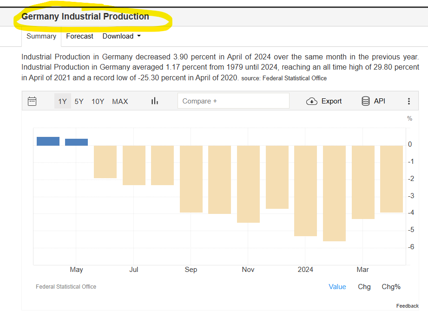
Task: Open the three-dot more options menu
Action: pyautogui.click(x=408, y=101)
